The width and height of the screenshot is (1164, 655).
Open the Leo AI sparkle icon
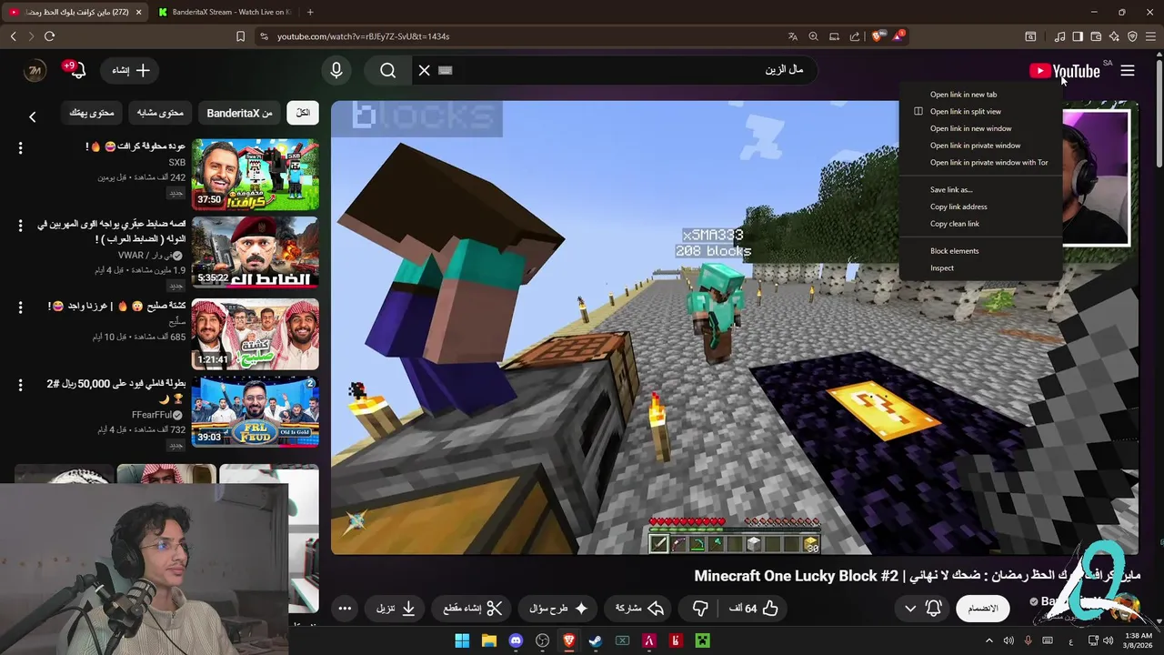coord(1114,36)
